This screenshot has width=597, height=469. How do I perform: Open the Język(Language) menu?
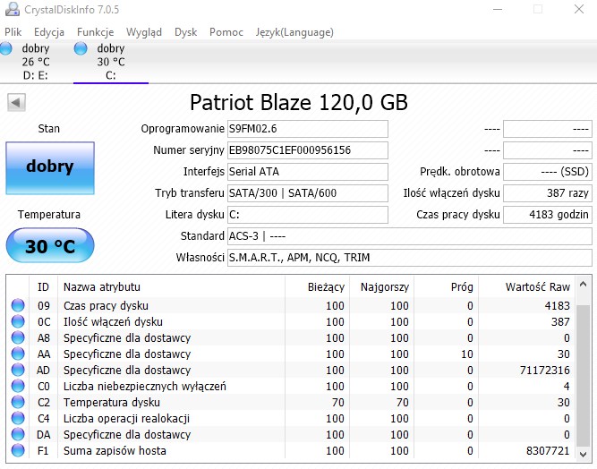coord(294,32)
